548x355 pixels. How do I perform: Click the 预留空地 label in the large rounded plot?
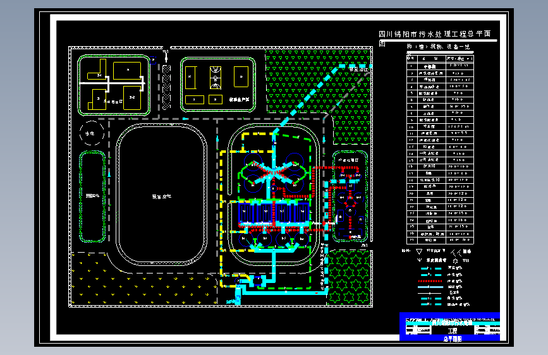tap(161, 196)
